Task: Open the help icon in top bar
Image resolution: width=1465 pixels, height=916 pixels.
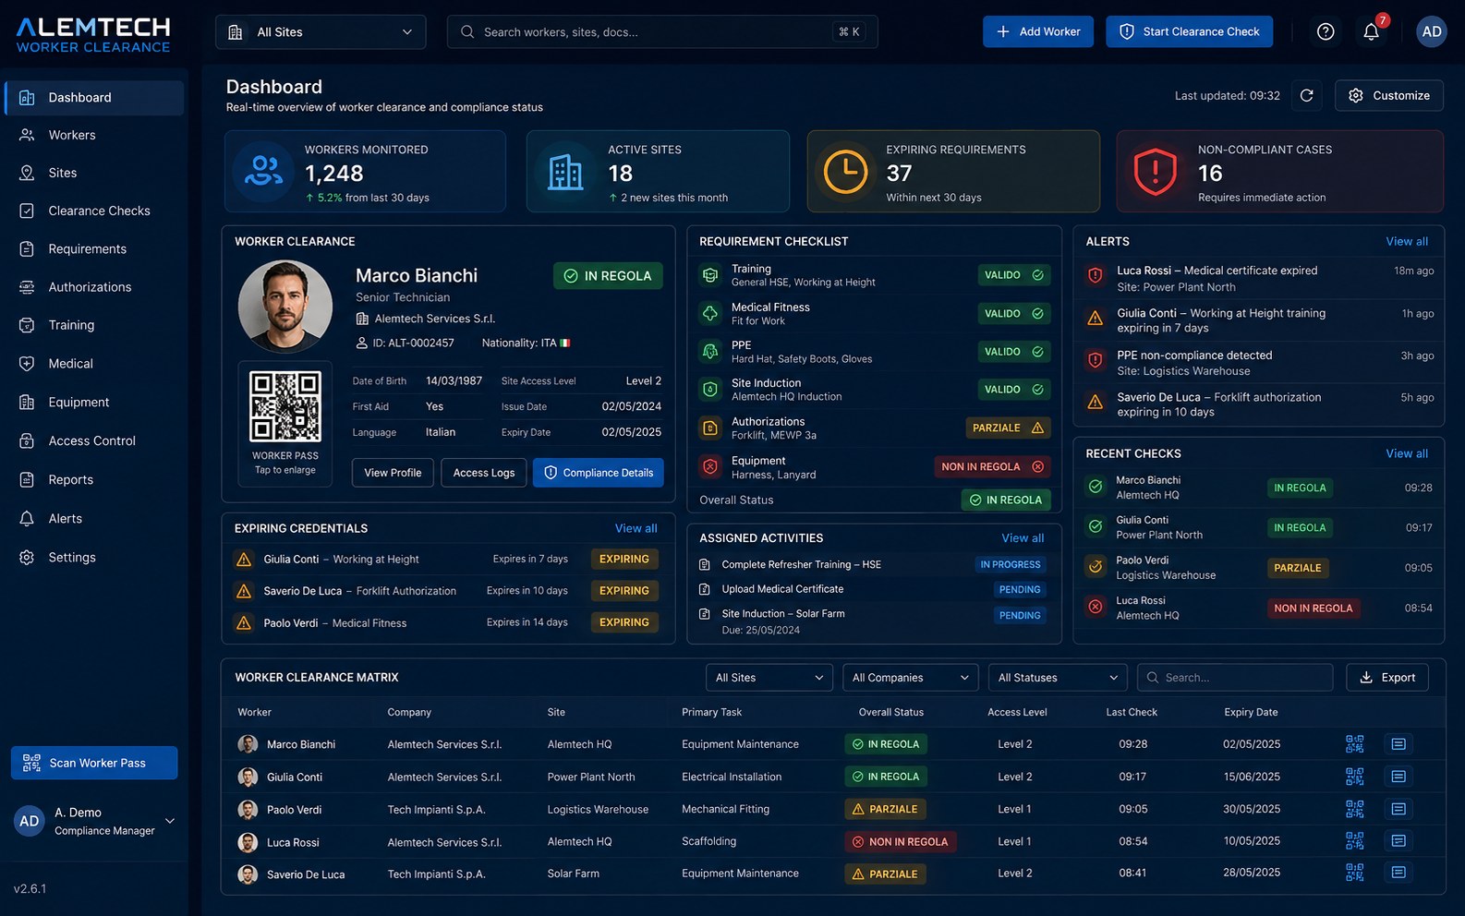Action: pyautogui.click(x=1326, y=31)
